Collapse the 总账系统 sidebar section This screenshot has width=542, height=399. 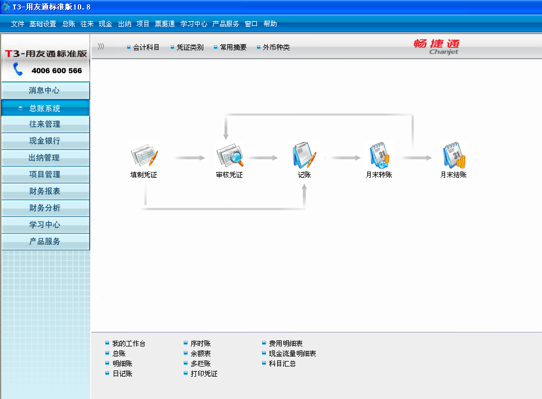point(20,108)
